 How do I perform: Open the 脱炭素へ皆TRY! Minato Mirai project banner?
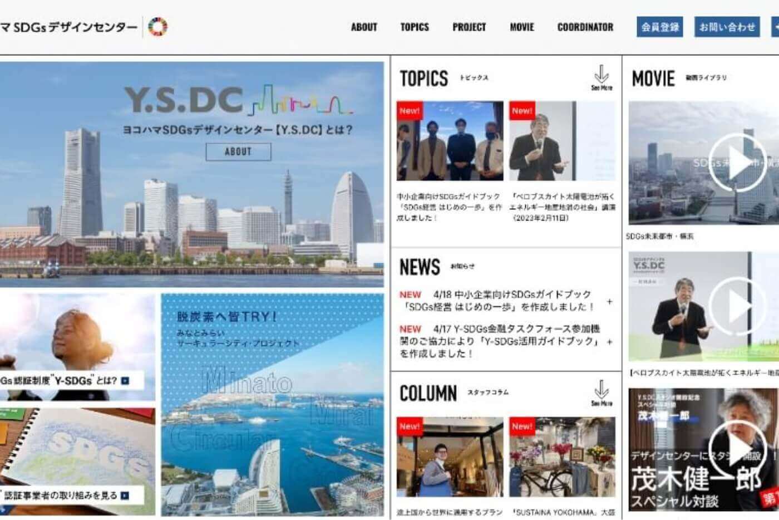273,405
